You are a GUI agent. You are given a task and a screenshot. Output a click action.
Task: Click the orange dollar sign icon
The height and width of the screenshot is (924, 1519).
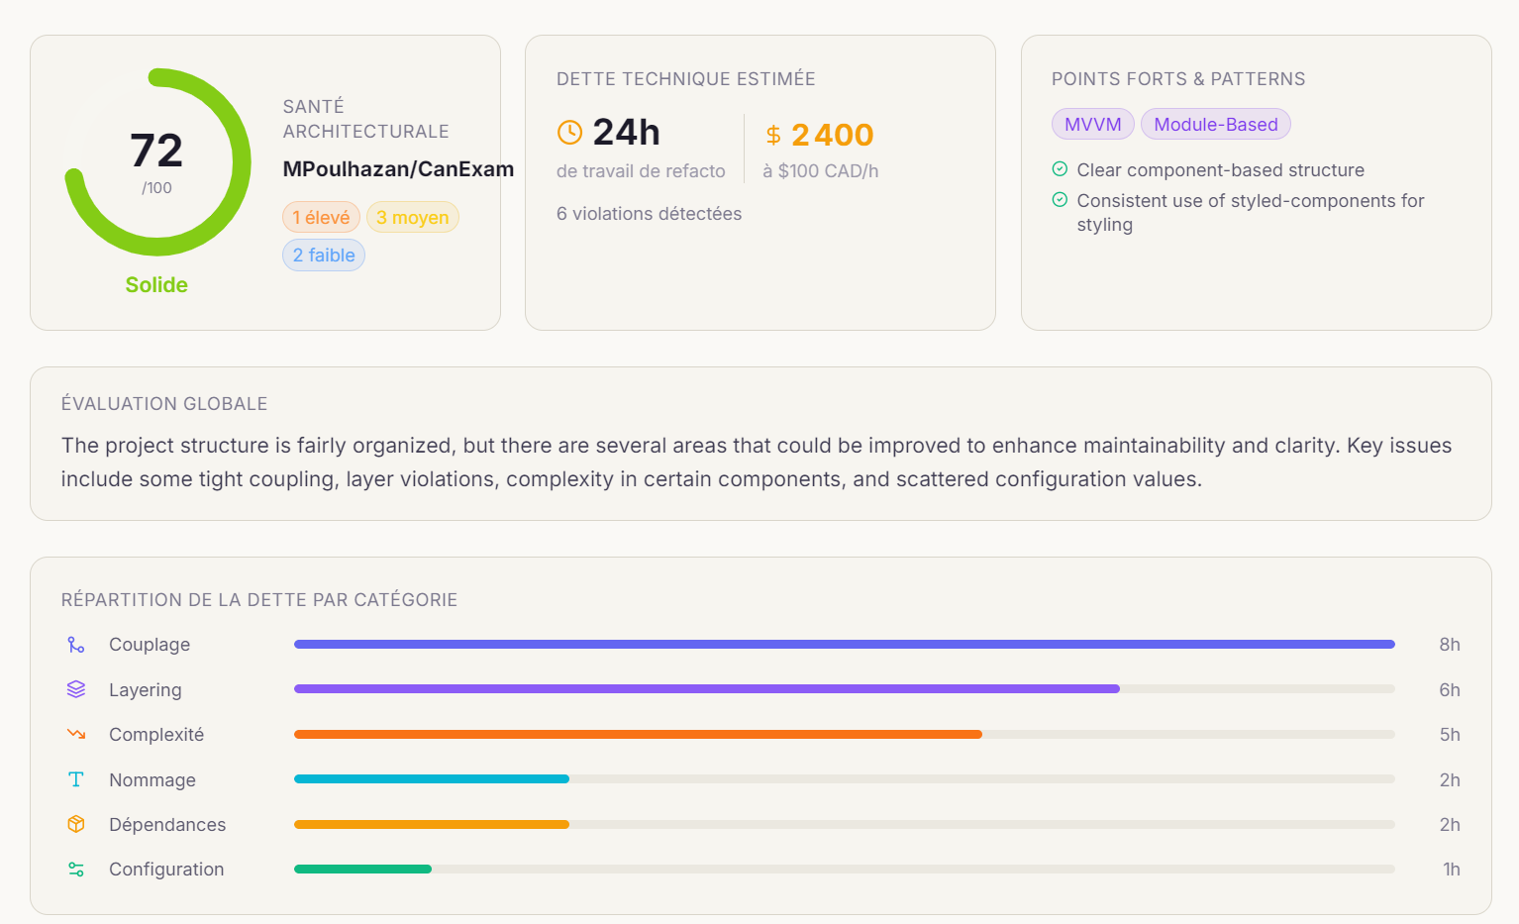[x=773, y=135]
